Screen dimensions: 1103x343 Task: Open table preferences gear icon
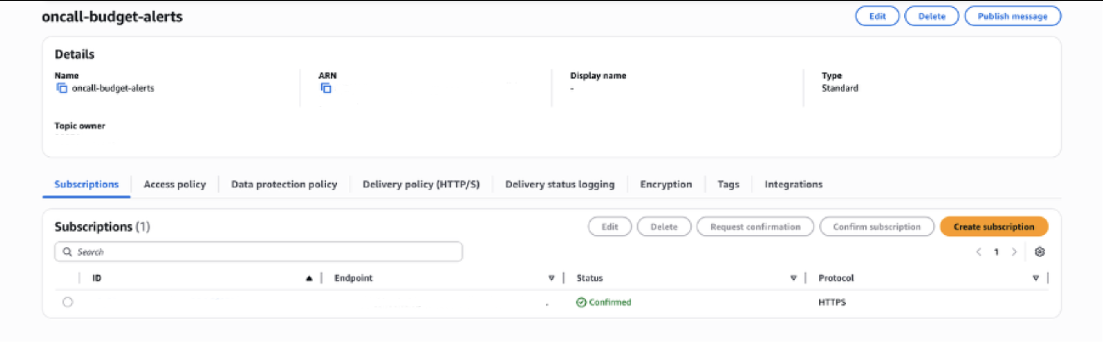(x=1039, y=252)
